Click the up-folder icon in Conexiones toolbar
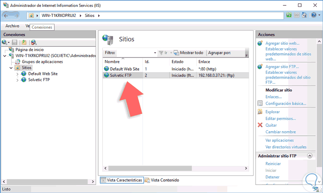The height and width of the screenshot is (193, 323). coord(24,42)
